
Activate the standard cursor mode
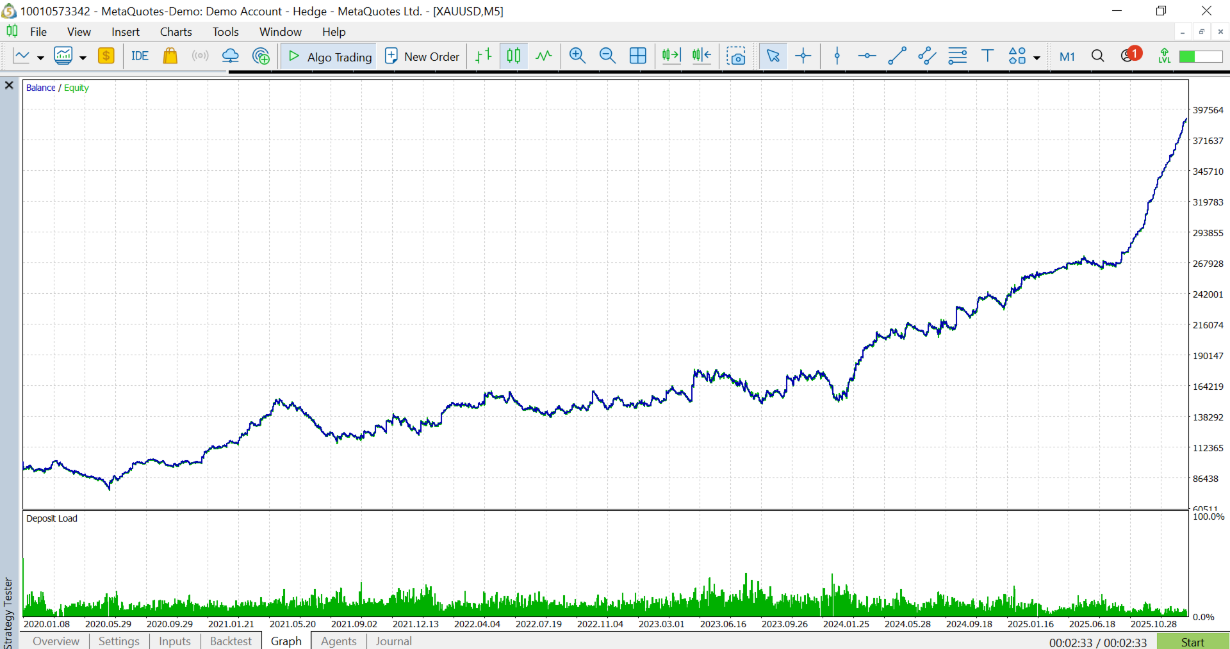773,56
